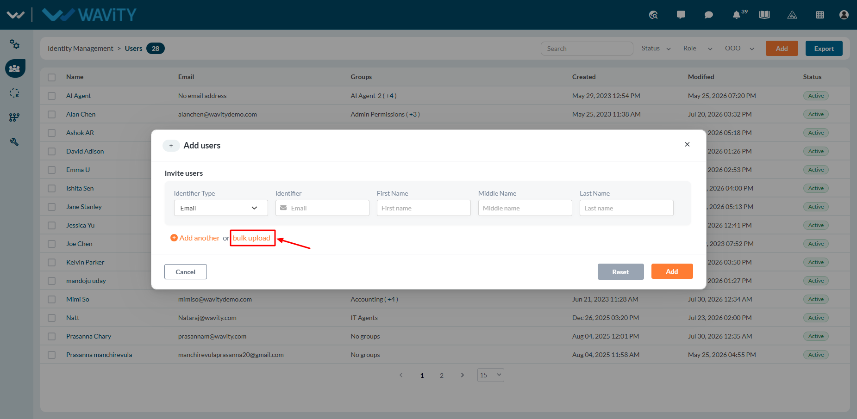857x419 pixels.
Task: Go to the previous page arrow
Action: 401,375
